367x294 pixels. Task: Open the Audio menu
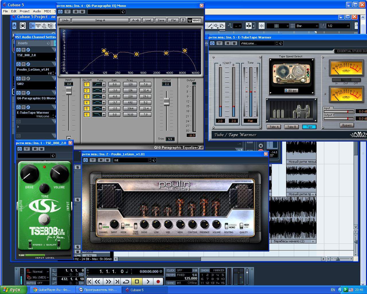point(37,11)
